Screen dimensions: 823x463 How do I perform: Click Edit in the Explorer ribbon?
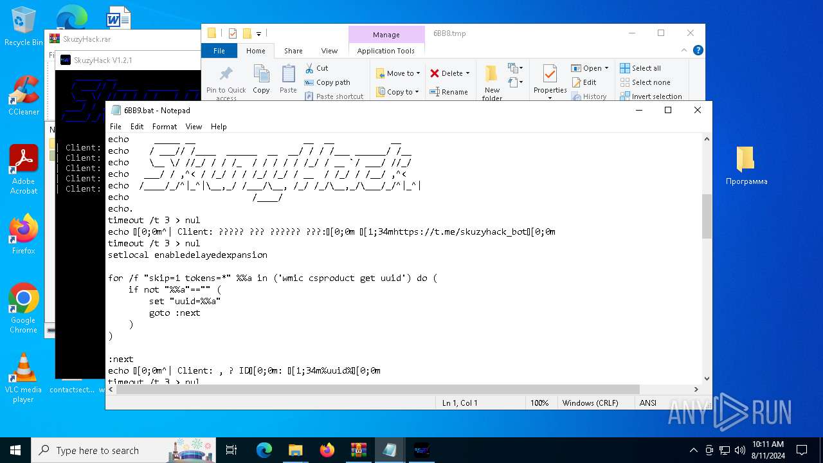pos(584,82)
